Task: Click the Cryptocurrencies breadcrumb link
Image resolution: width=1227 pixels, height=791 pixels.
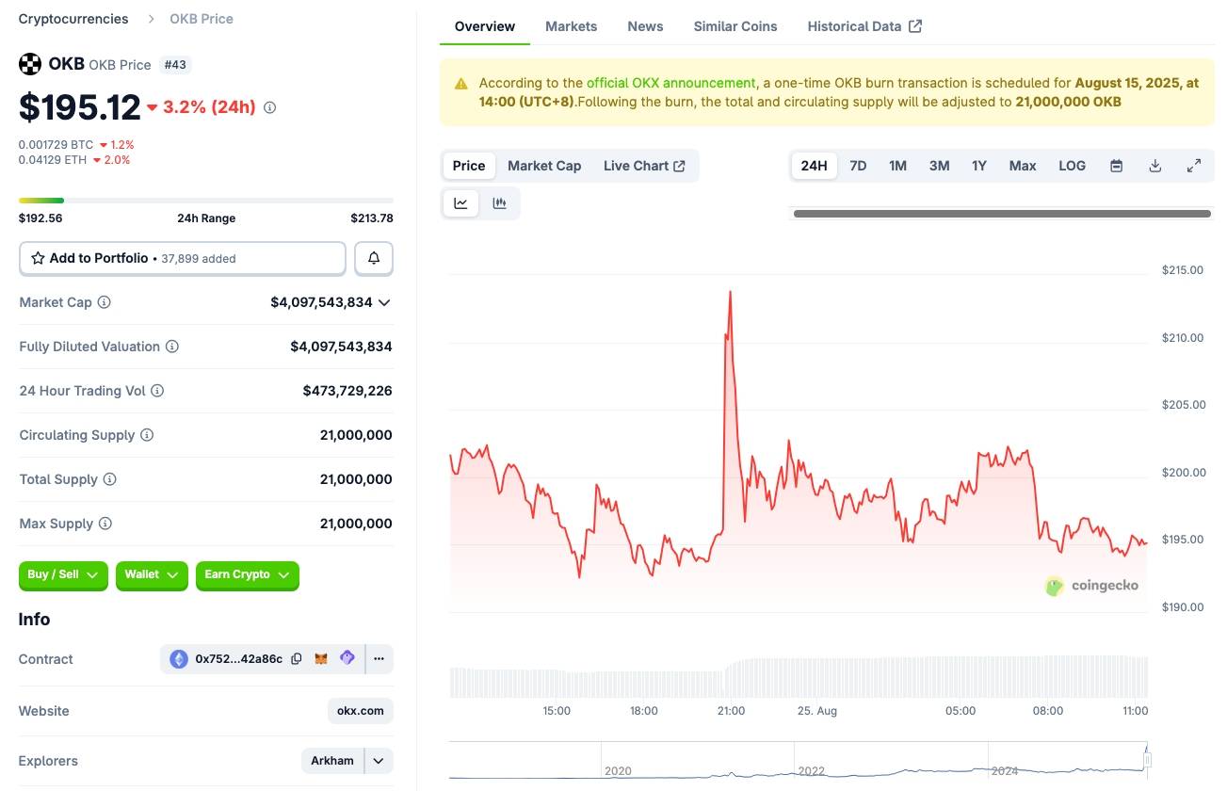Action: (x=73, y=19)
